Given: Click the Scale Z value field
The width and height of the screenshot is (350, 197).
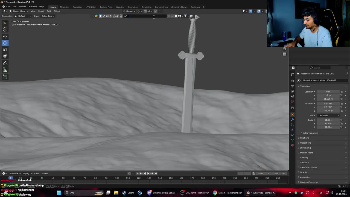Looking at the screenshot, I should click(x=328, y=127).
